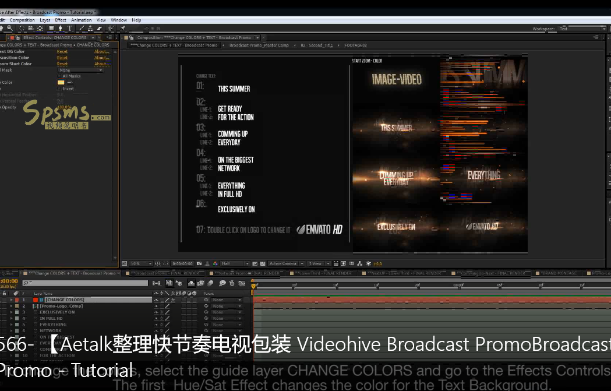Select the Unified Camera tool

coord(30,28)
